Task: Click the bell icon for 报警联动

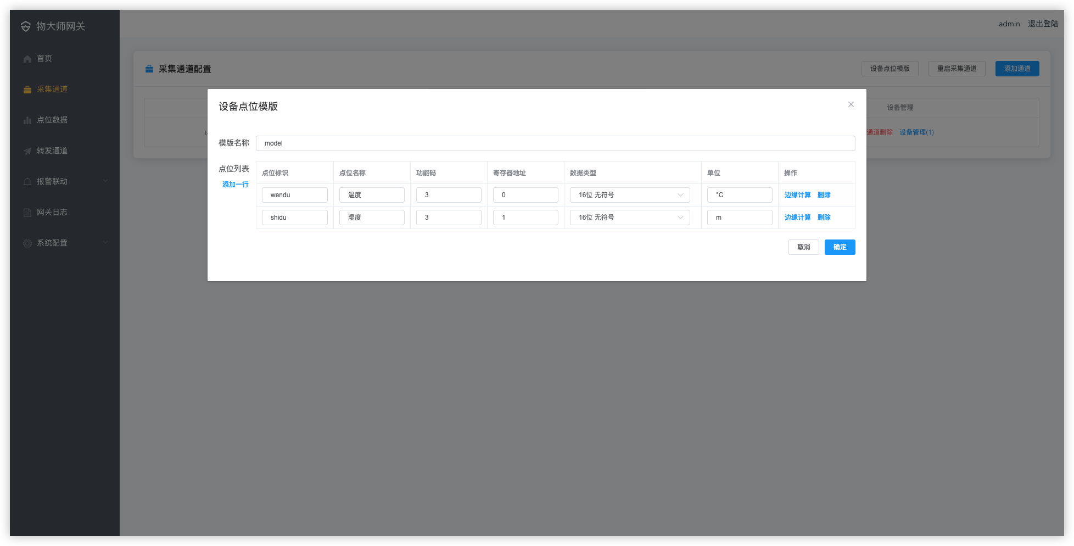Action: pyautogui.click(x=27, y=182)
